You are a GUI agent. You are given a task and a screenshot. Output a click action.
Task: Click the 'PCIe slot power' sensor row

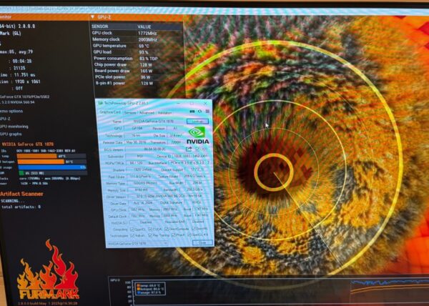tap(139, 77)
